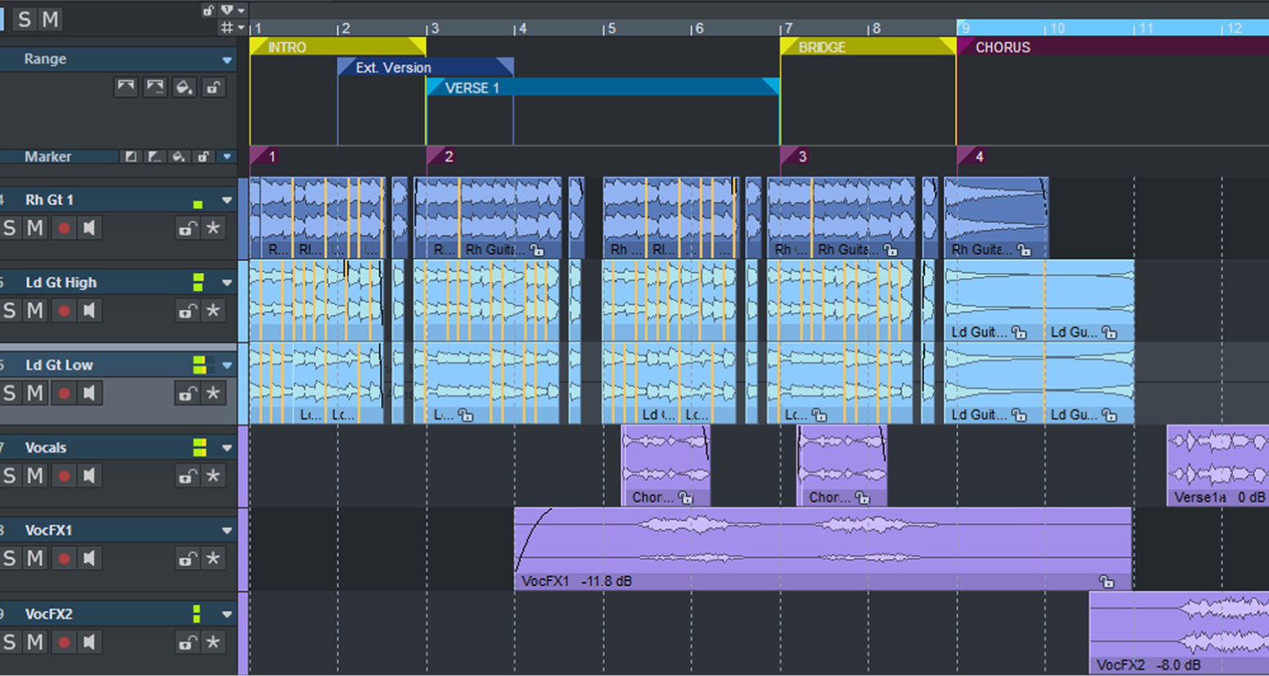Viewport: 1269px width, 676px height.
Task: Select the VocFX2 -8.0 dB audio clip
Action: tap(1179, 633)
